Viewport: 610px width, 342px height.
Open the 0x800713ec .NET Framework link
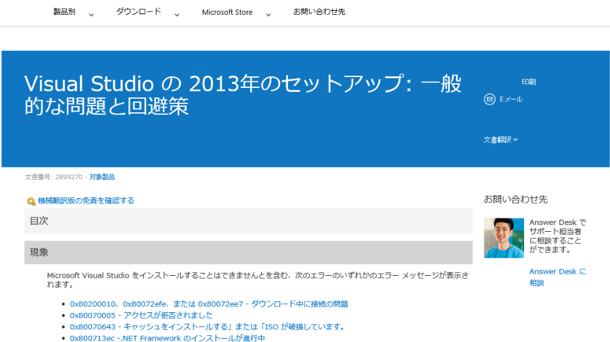167,338
